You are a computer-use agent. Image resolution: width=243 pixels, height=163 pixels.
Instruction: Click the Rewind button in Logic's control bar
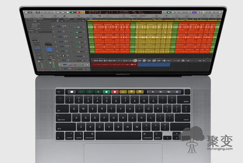point(58,12)
